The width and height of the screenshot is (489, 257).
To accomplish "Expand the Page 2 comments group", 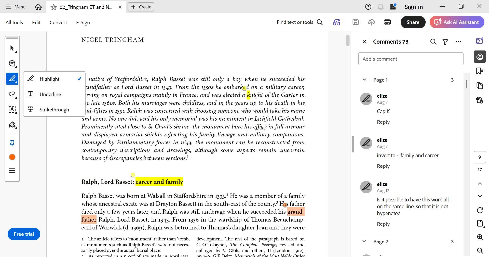I will [x=364, y=241].
